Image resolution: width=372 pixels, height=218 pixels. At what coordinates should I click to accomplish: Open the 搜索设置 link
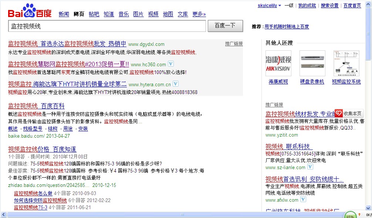pyautogui.click(x=329, y=6)
